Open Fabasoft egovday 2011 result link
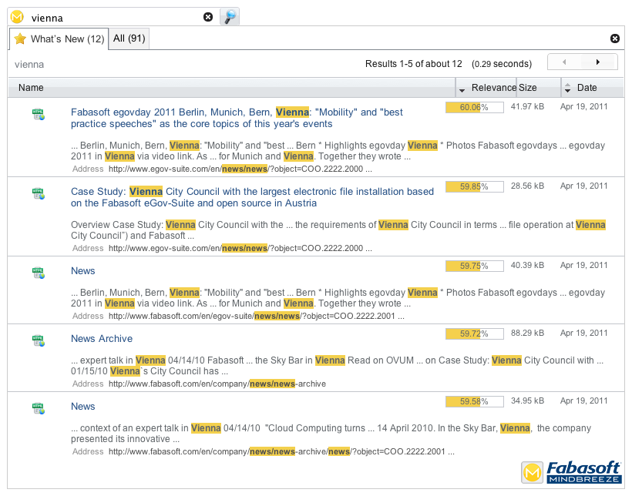Screen dimensions: 632x496 tap(237, 118)
